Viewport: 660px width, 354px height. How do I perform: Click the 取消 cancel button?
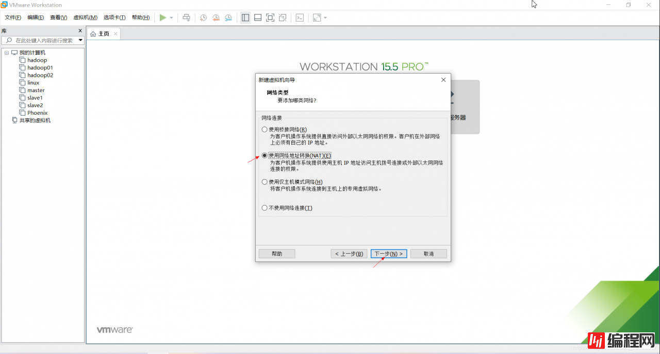(x=428, y=254)
